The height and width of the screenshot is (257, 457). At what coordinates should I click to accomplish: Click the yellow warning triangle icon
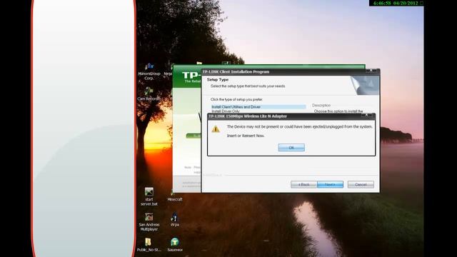coord(216,129)
